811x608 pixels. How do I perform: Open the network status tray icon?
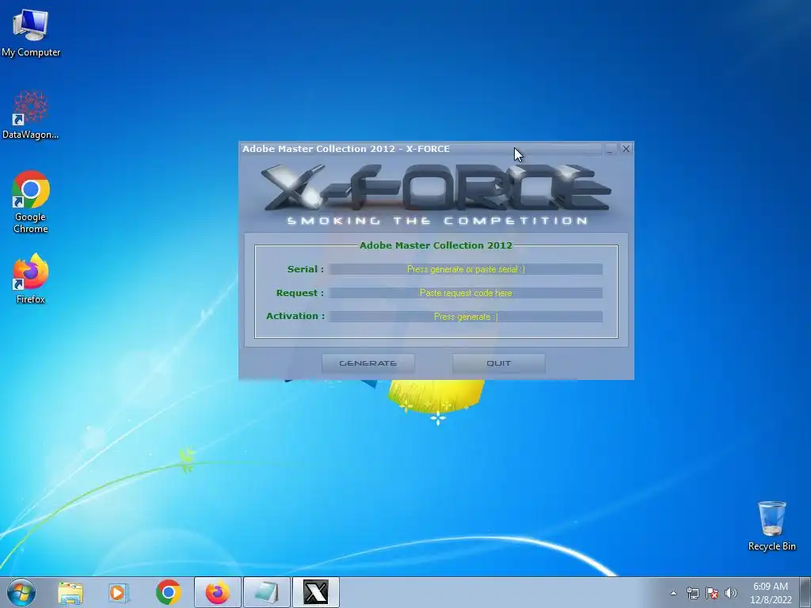692,593
